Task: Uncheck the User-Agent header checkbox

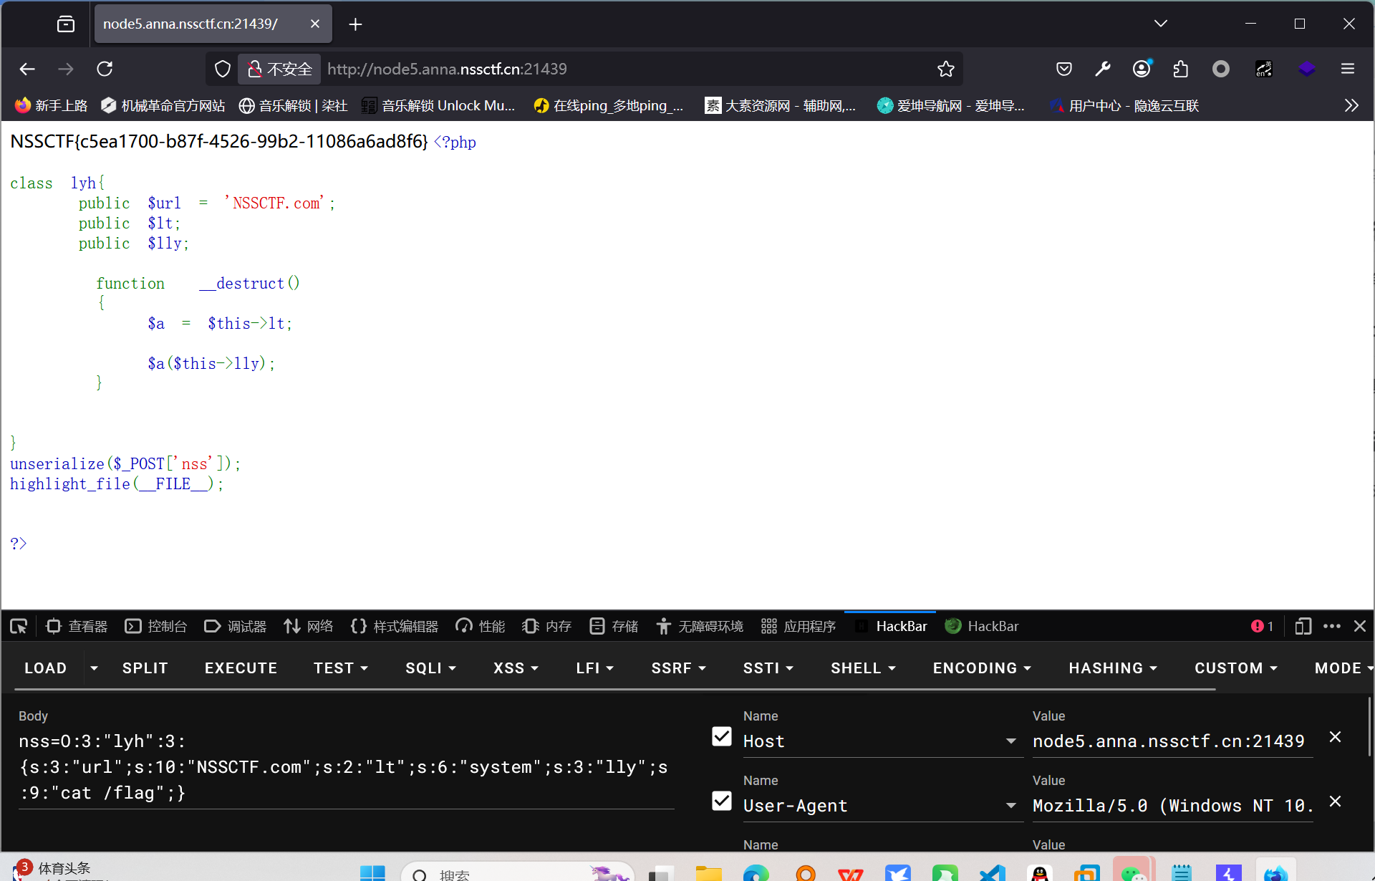Action: tap(722, 801)
